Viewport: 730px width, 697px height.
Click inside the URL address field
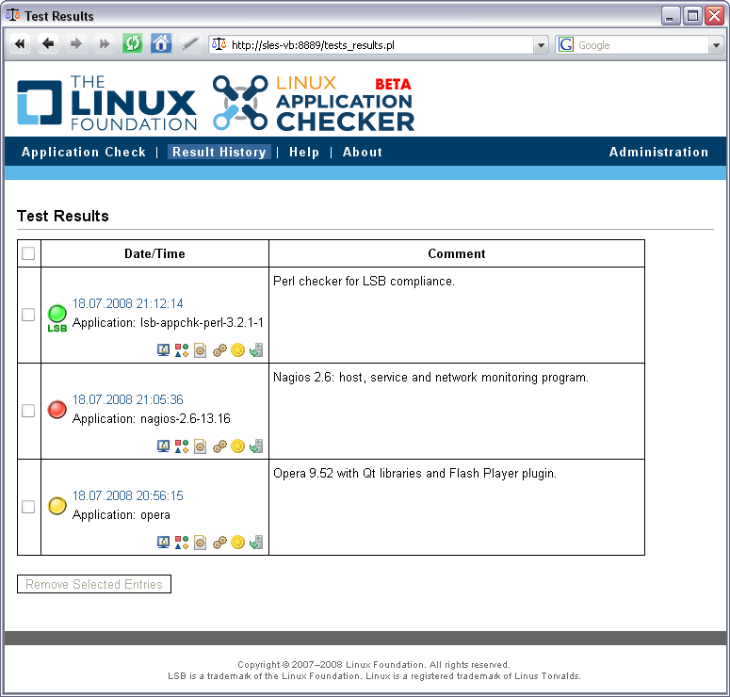pos(380,45)
